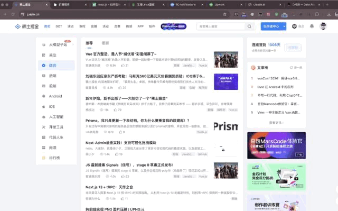Open article Next.js 13 + tRPC：天作之合
Screen dimensions: 338x211
coord(109,187)
